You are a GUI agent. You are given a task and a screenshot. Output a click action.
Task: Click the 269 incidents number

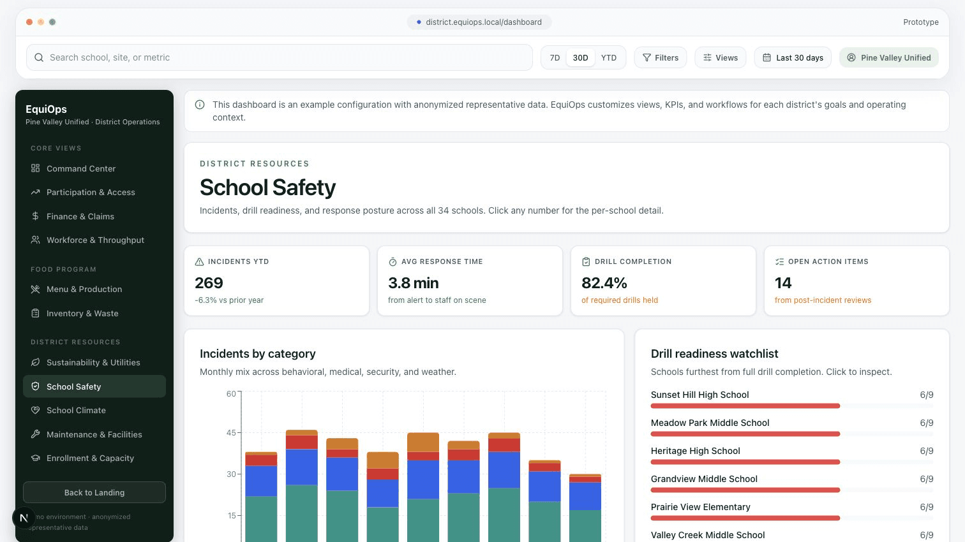[209, 282]
